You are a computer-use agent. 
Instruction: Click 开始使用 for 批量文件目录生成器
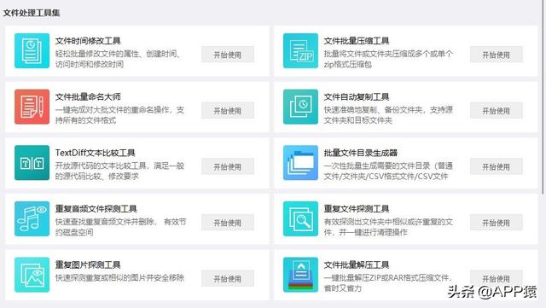(497, 166)
